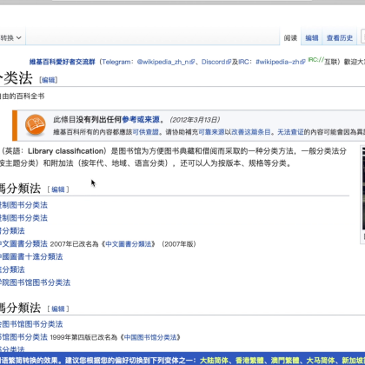
Task: Switch to 大陆简体 variant in the banner
Action: coord(214,361)
